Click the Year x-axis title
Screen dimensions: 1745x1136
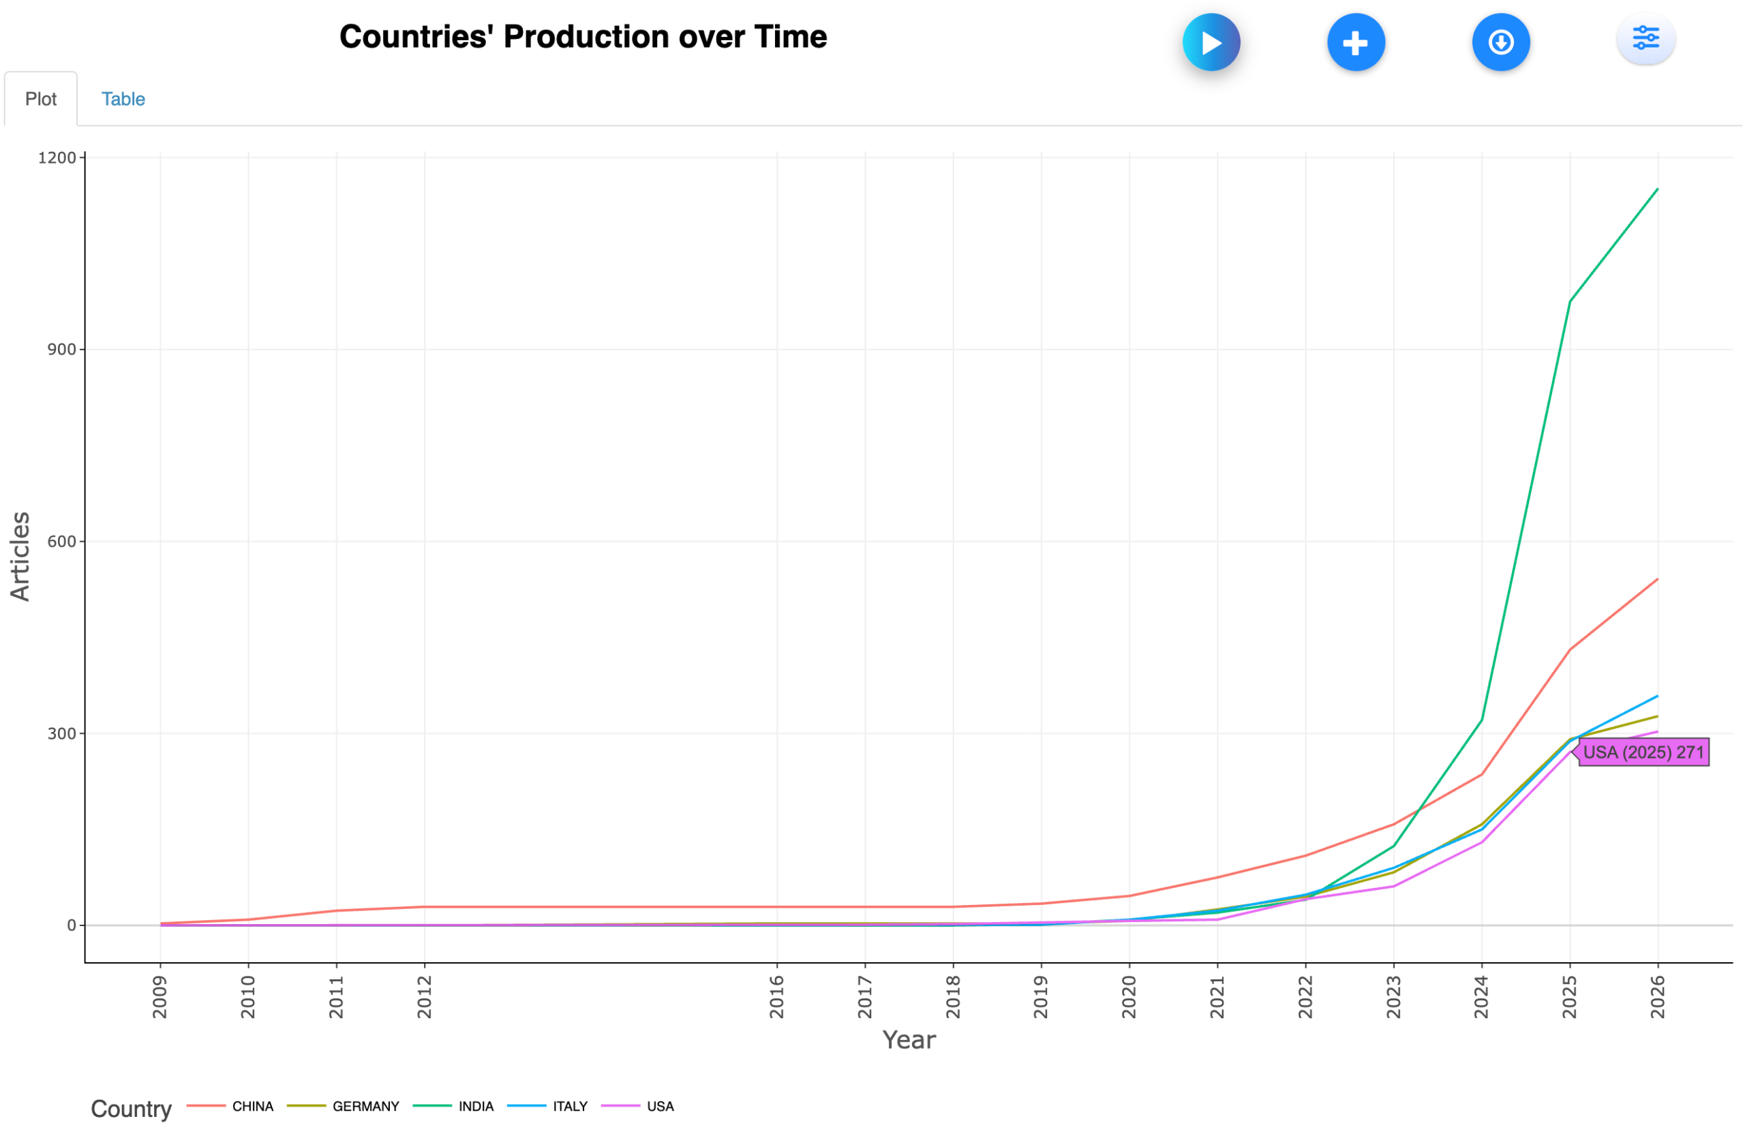coord(909,1039)
